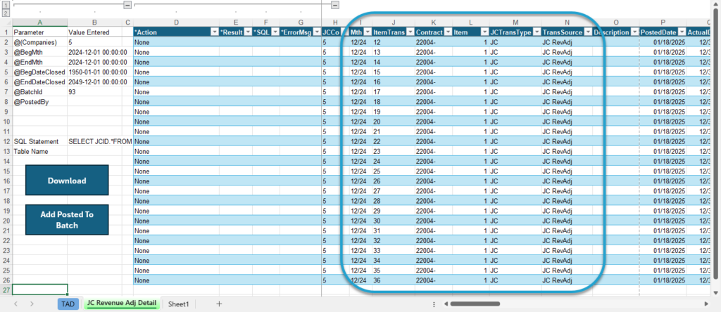Open the *ErrorMsg column filter dropdown
721x312 pixels.
click(x=317, y=32)
